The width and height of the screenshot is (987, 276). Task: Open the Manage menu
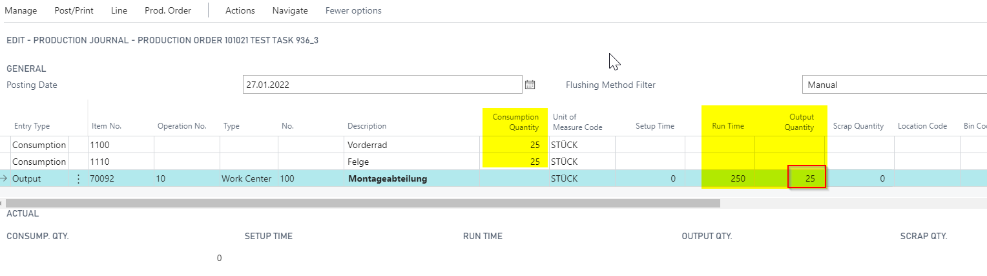(x=21, y=10)
